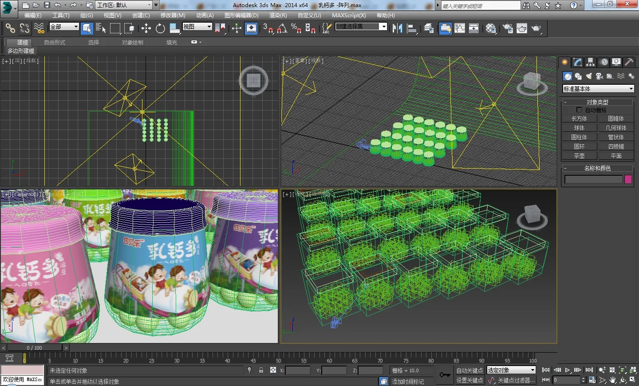
Task: Open the 标准基本体 category dropdown
Action: pos(598,89)
